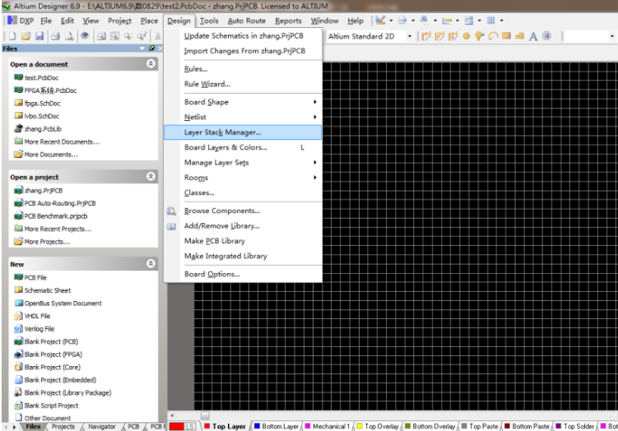This screenshot has width=618, height=431.
Task: Click the differential pair routing icon
Action: pos(439,36)
